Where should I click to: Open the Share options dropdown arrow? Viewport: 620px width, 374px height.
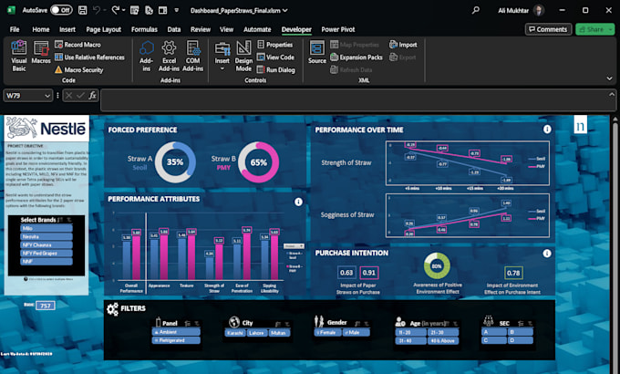tap(611, 29)
